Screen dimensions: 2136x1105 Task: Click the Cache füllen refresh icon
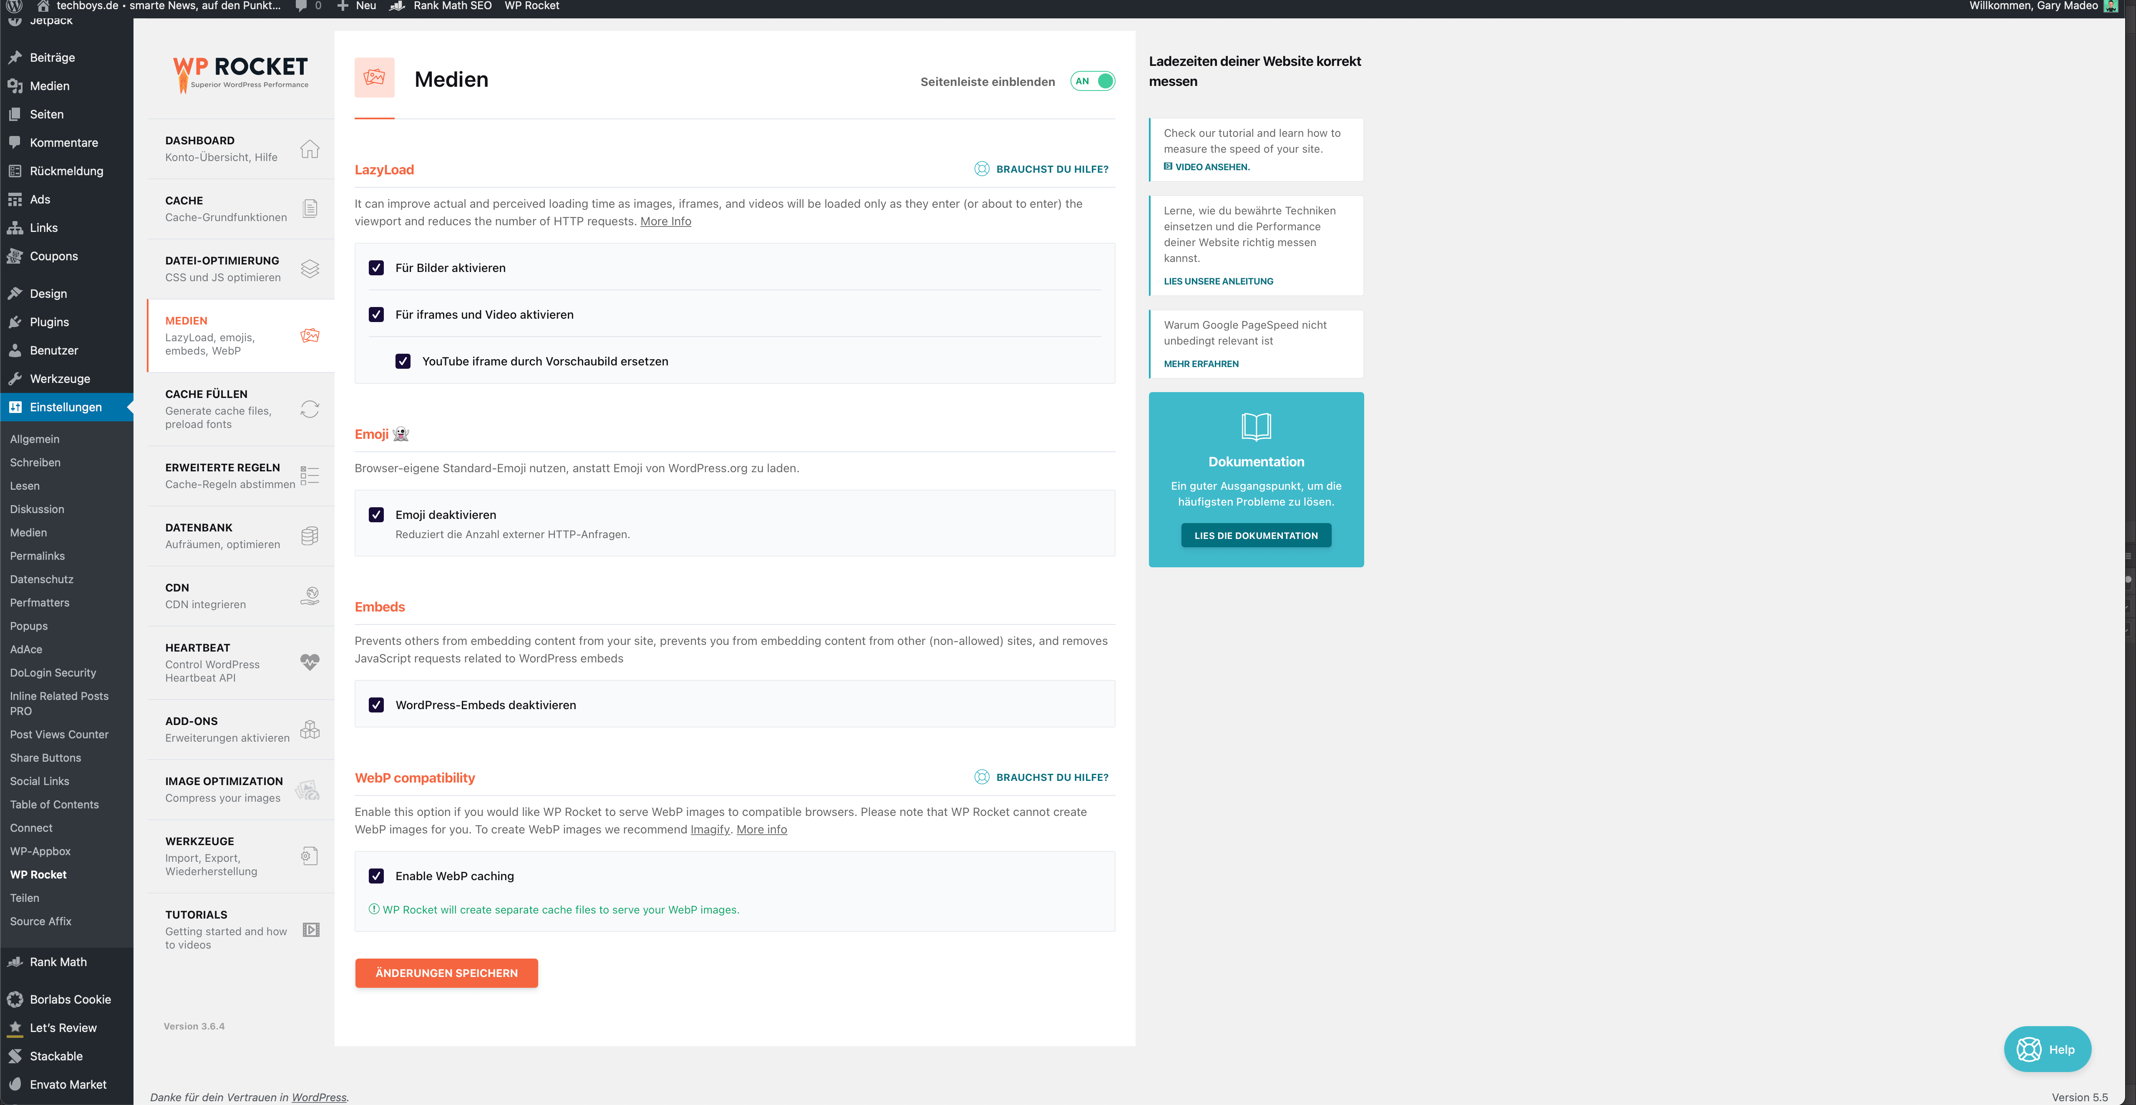tap(309, 409)
